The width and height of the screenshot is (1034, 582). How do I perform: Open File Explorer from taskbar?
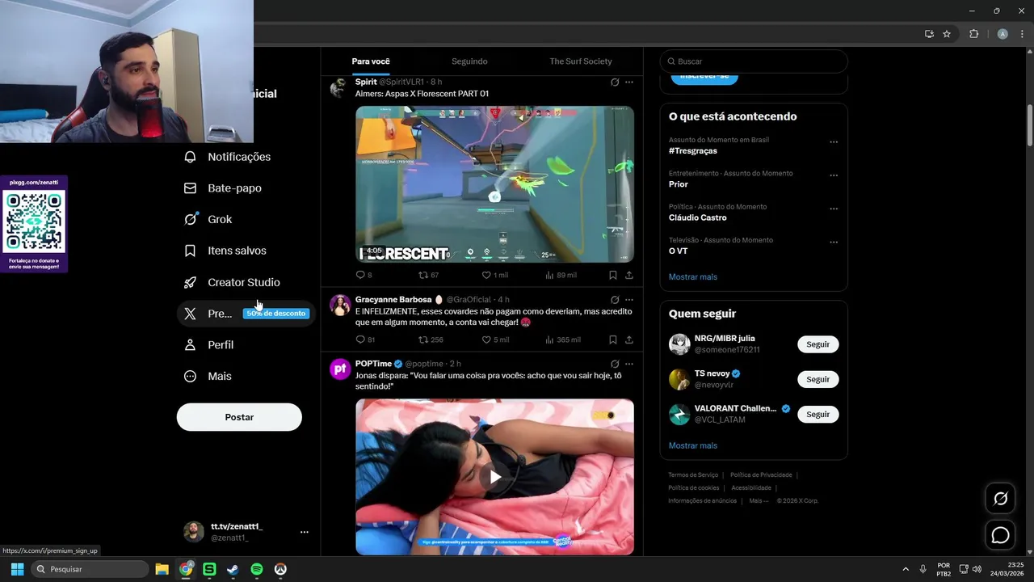point(162,569)
